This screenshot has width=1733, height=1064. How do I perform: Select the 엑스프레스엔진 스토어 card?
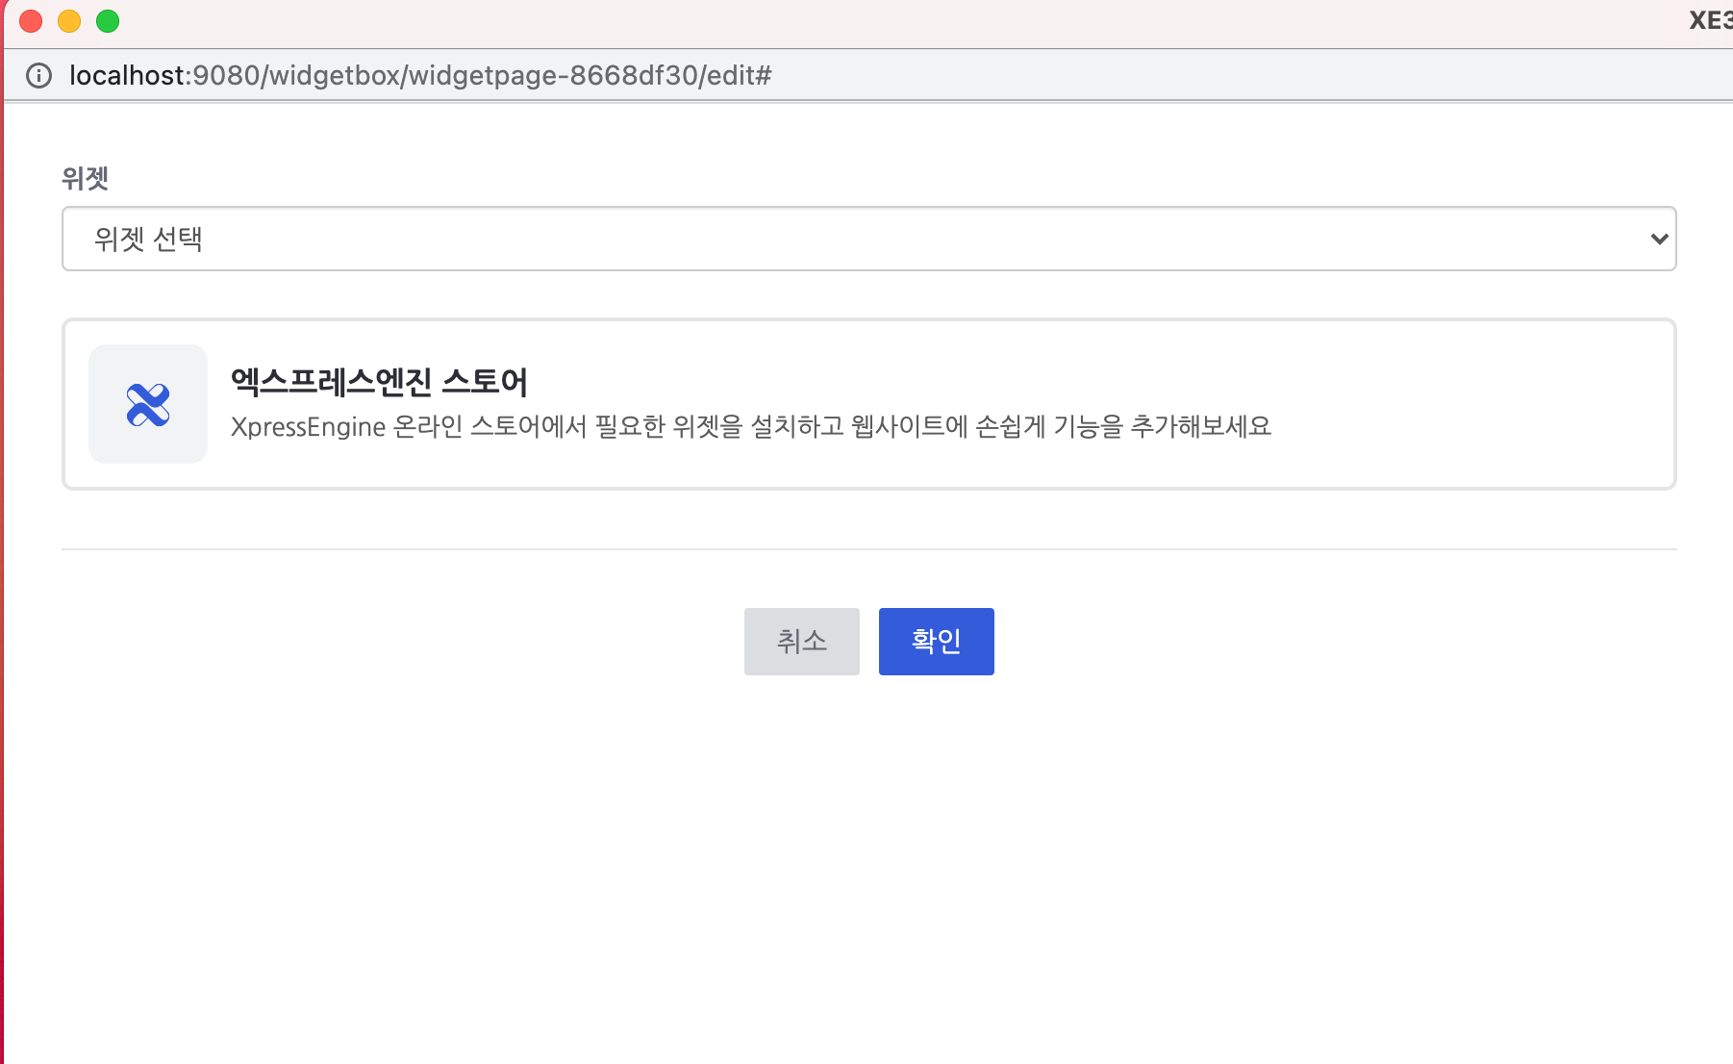(867, 403)
